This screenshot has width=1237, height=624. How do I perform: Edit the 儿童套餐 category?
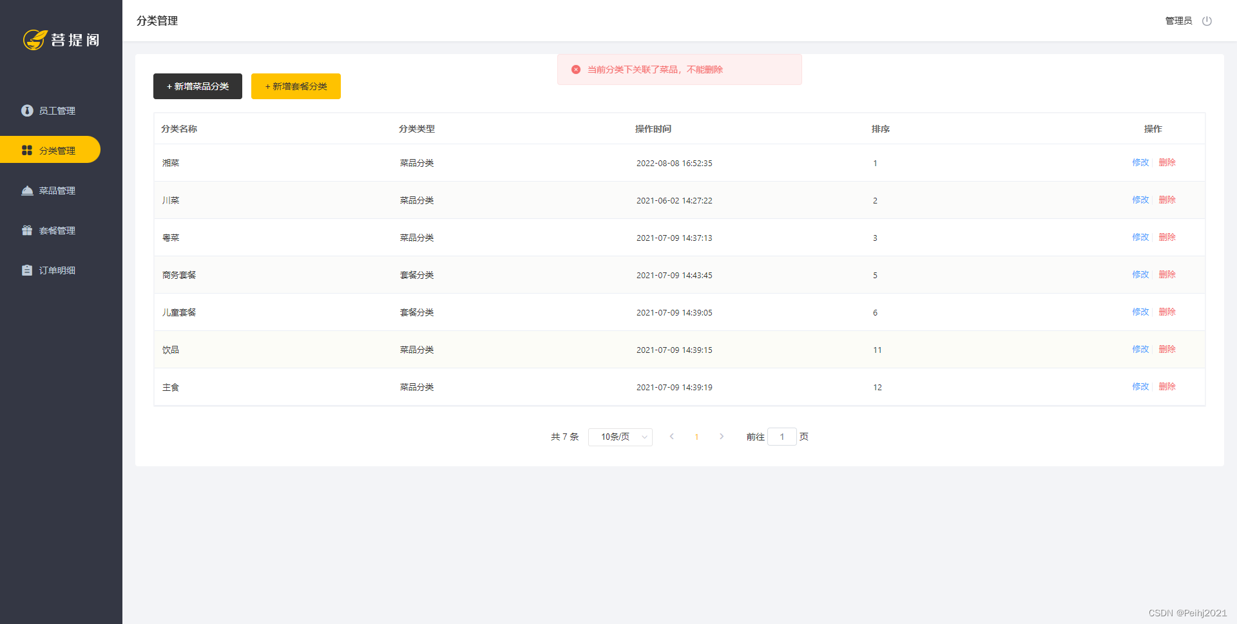pyautogui.click(x=1140, y=312)
